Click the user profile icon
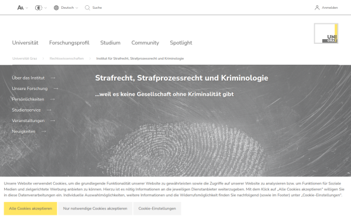The width and height of the screenshot is (351, 219). (x=317, y=8)
